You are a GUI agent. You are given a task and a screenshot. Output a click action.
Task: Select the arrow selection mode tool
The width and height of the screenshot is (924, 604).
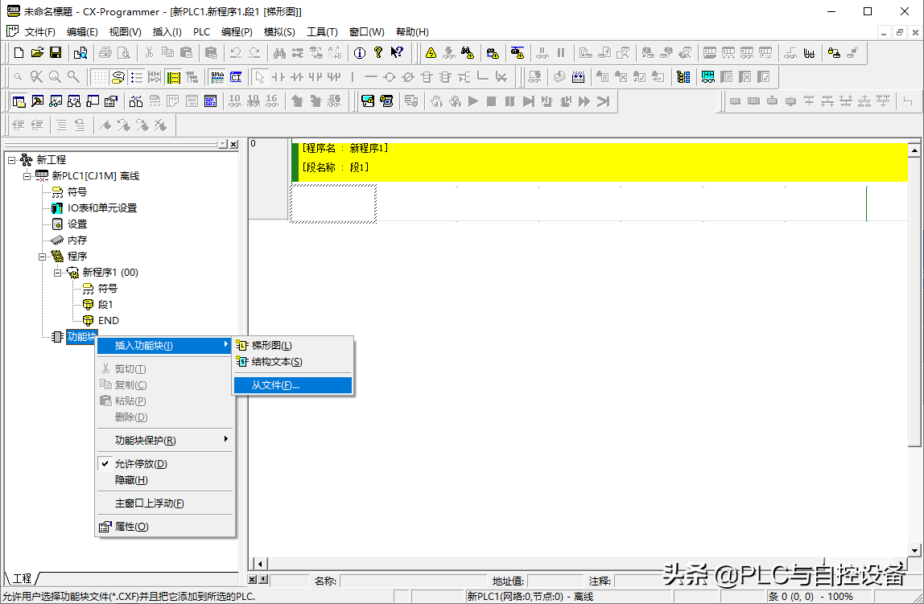(259, 77)
